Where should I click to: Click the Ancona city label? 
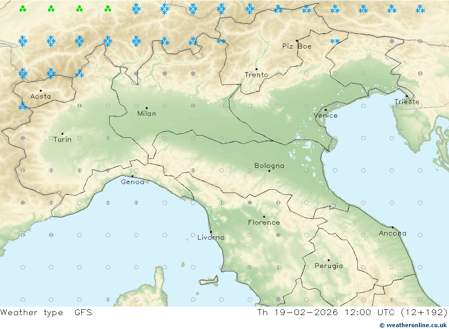(392, 233)
